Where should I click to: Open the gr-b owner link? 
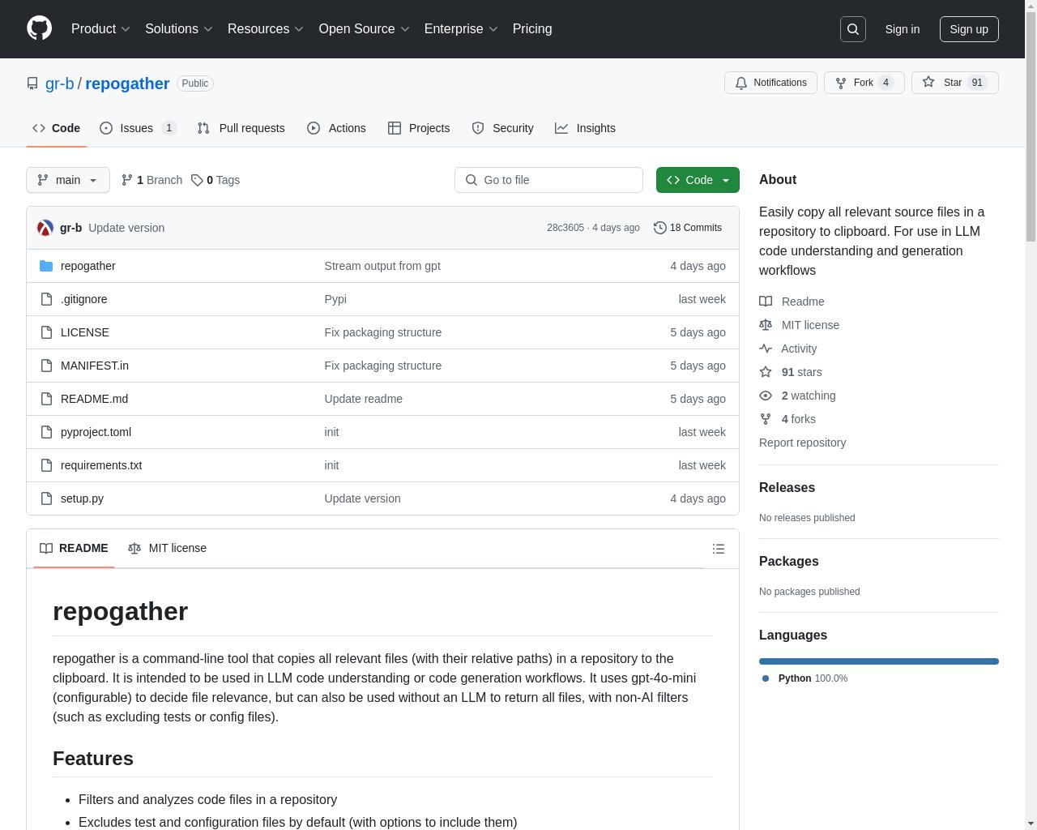(x=59, y=83)
